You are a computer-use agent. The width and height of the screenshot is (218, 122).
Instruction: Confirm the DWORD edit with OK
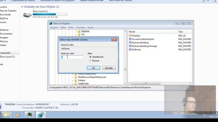93,68
